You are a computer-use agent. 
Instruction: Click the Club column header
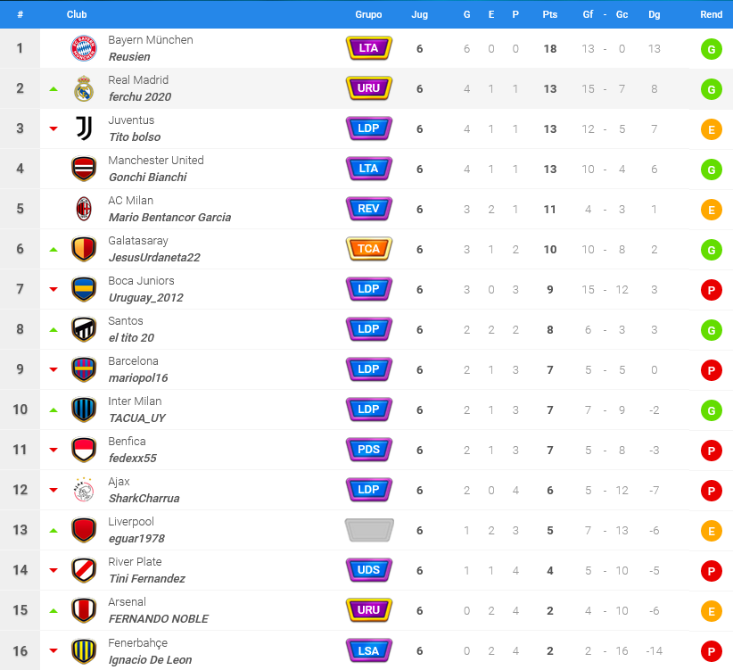[77, 14]
